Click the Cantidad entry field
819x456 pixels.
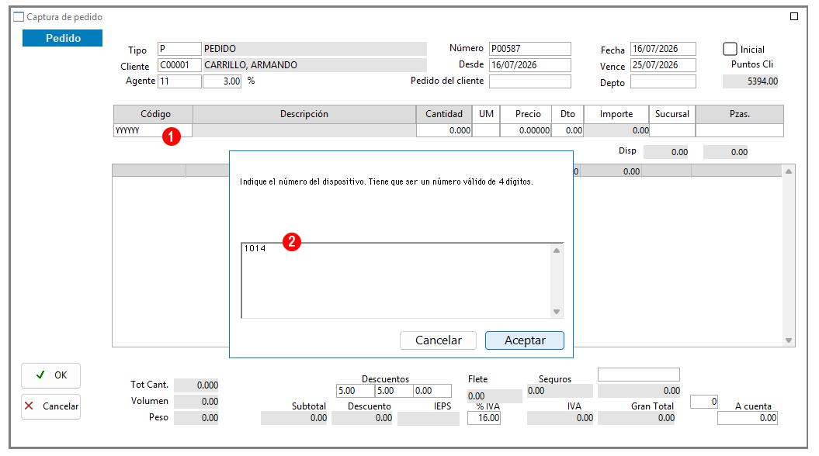(x=444, y=130)
